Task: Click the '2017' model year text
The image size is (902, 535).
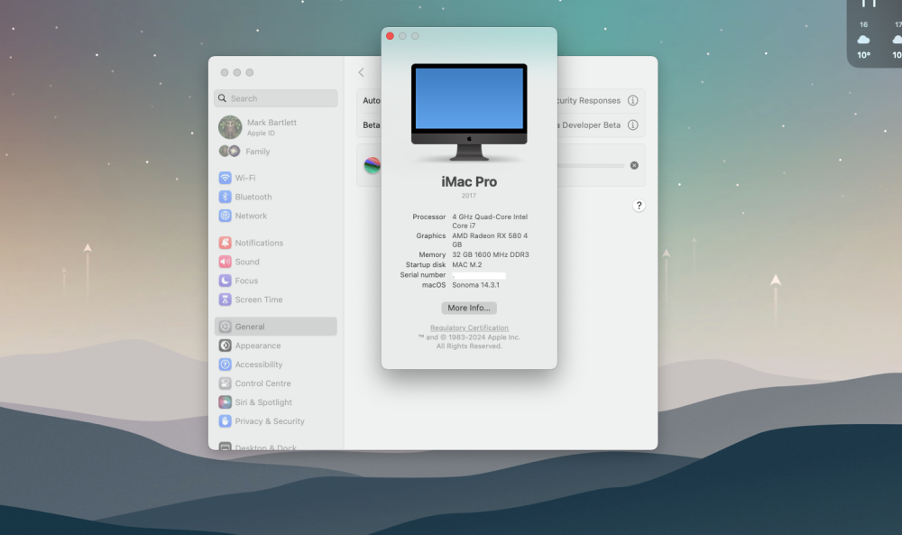Action: tap(469, 196)
